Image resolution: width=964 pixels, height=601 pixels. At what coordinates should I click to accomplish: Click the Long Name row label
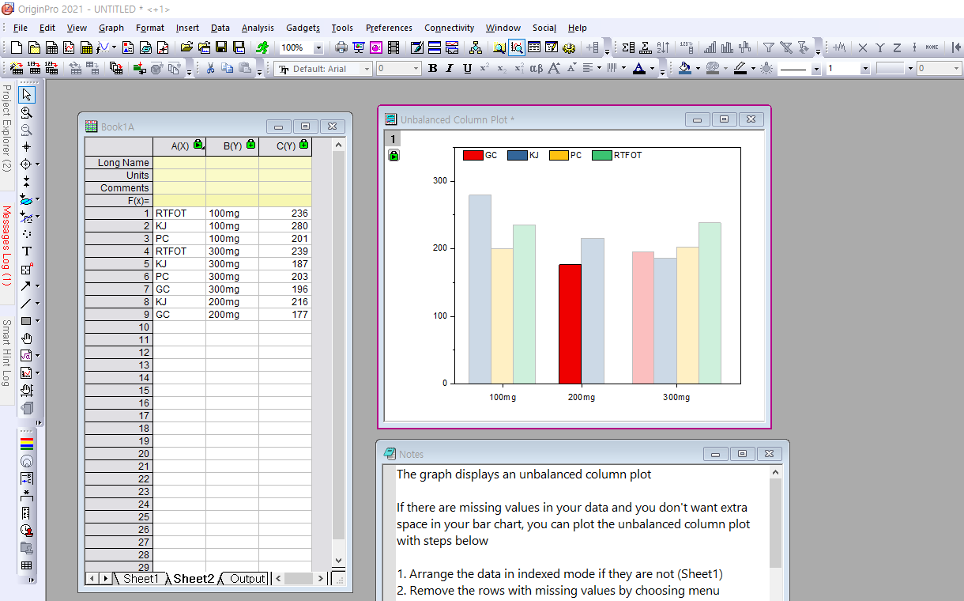pyautogui.click(x=119, y=163)
